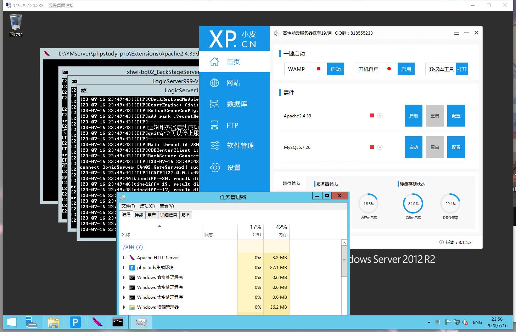Open the 首页 home page in phpstudy sidebar
The image size is (516, 332).
click(x=234, y=62)
